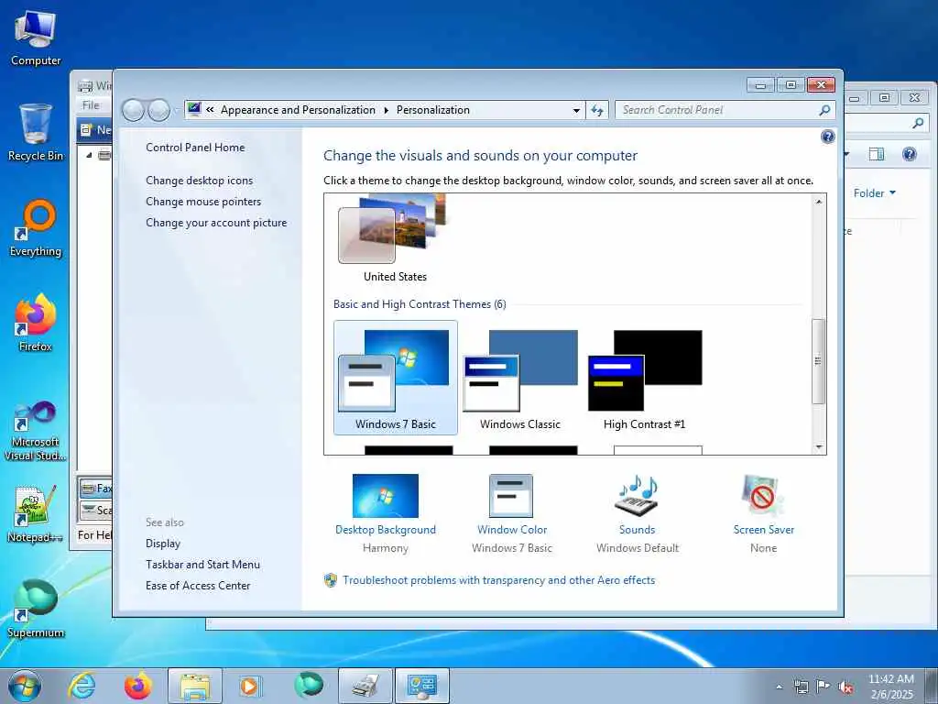938x704 pixels.
Task: Click the network tray icon
Action: coord(801,687)
